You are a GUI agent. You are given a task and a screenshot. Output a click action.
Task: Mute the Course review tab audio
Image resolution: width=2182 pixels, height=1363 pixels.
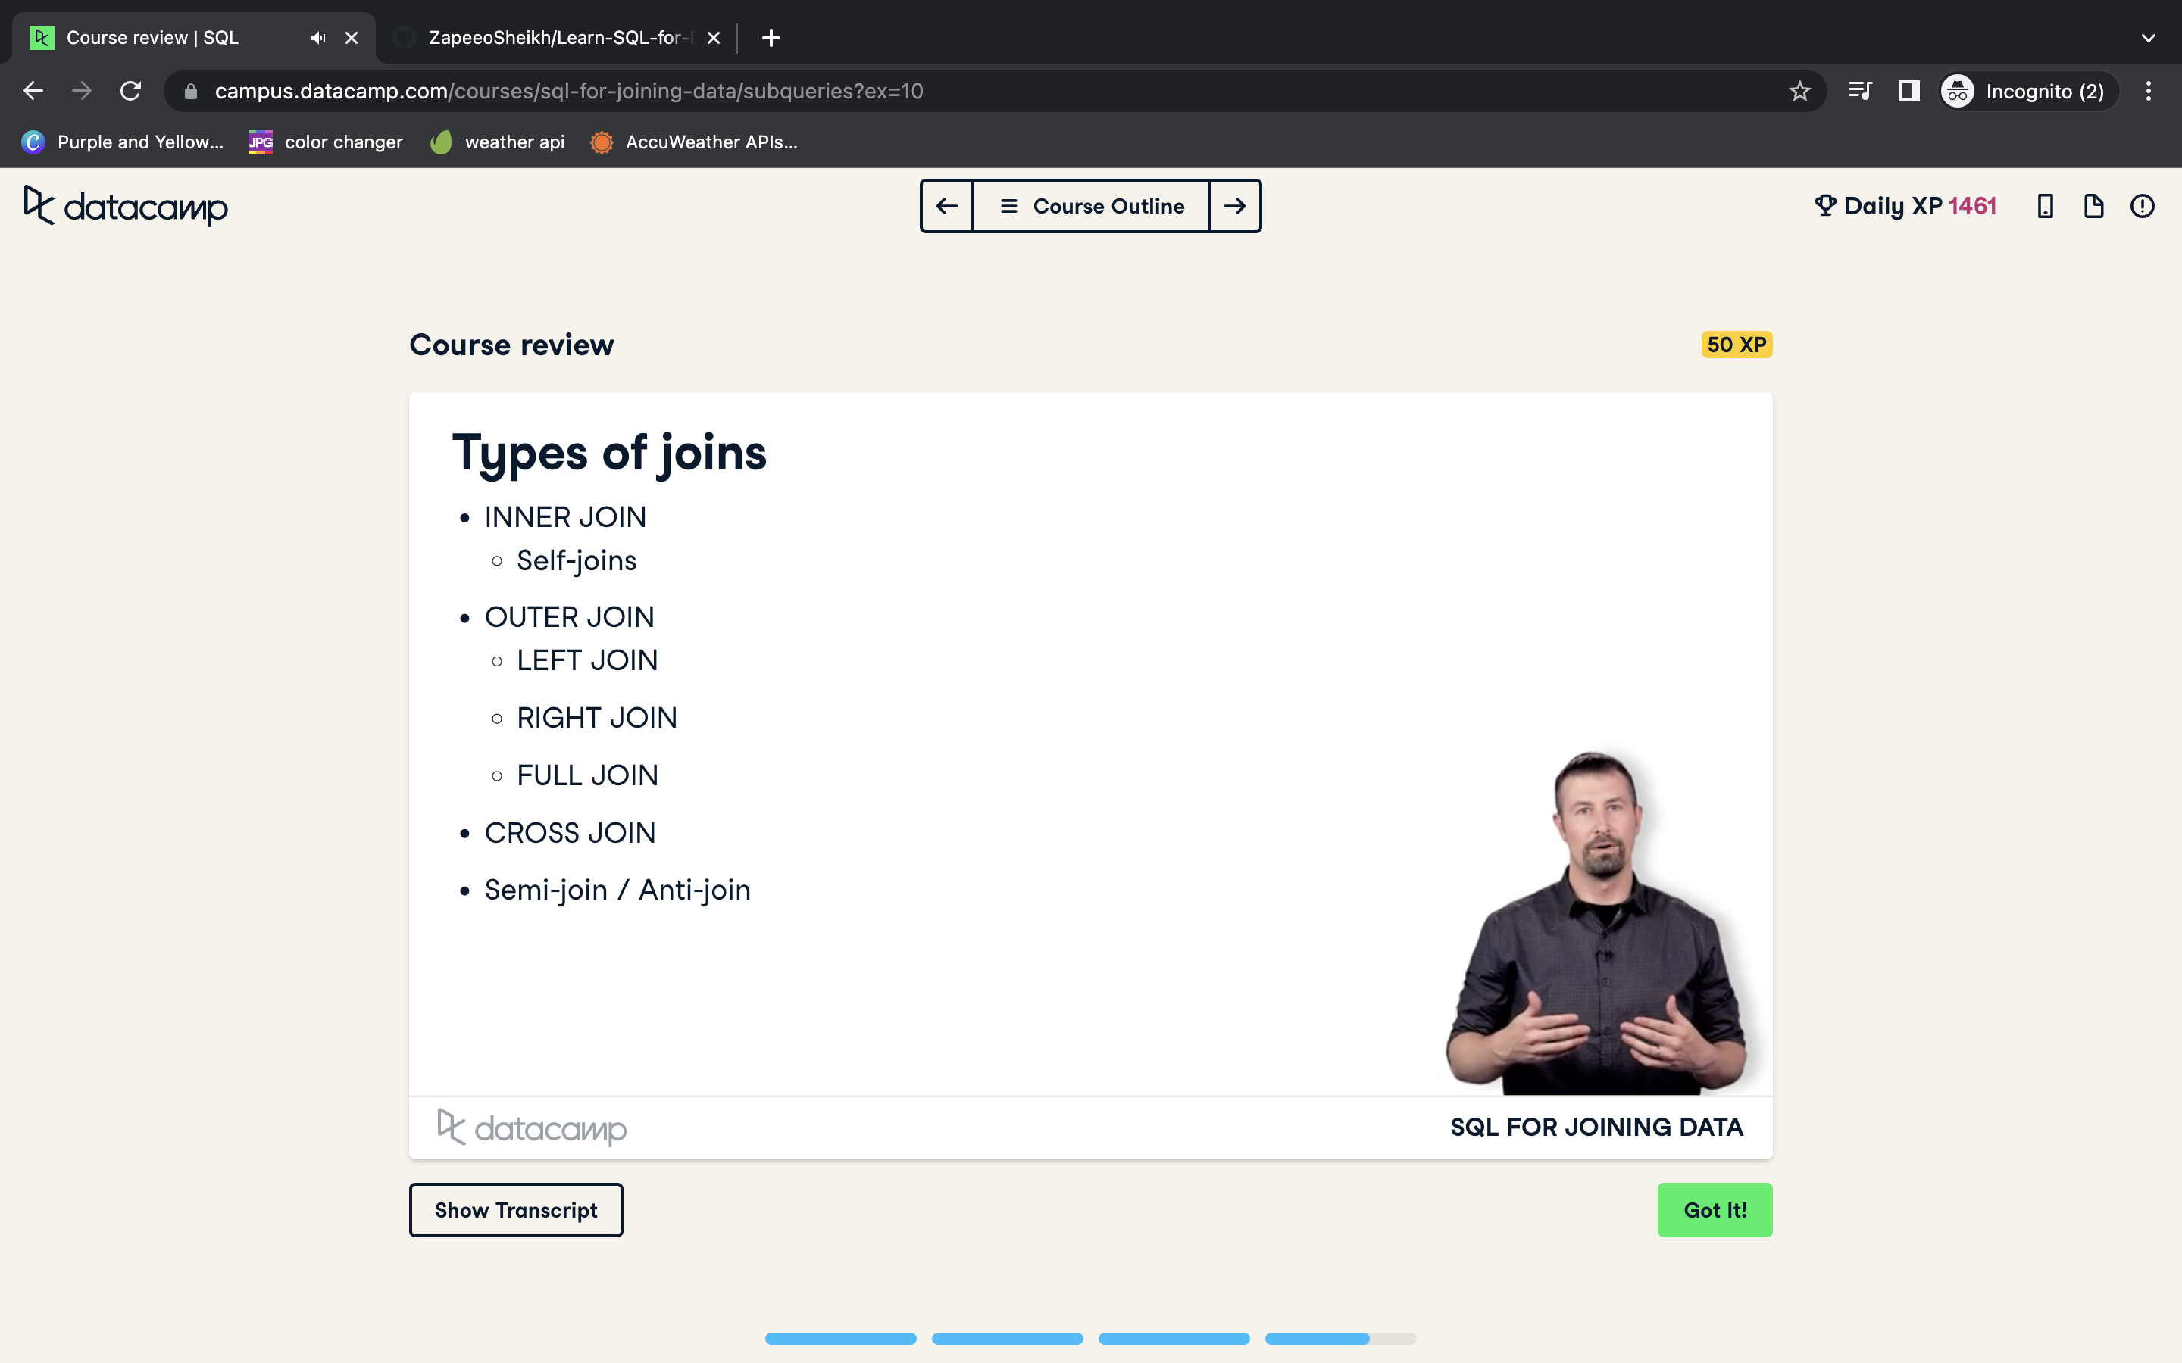317,38
